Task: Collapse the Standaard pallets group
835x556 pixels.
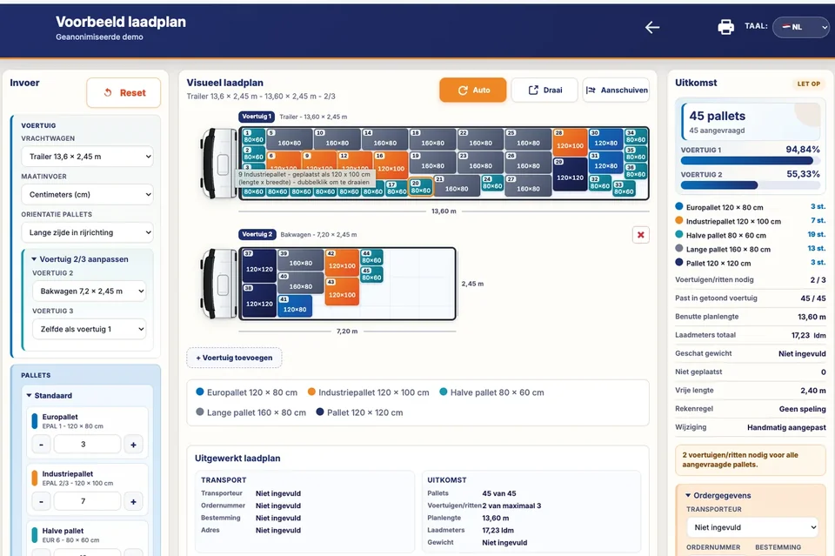Action: (x=49, y=396)
